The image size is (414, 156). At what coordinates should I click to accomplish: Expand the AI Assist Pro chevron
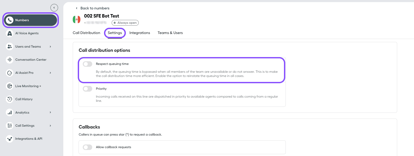(50, 73)
